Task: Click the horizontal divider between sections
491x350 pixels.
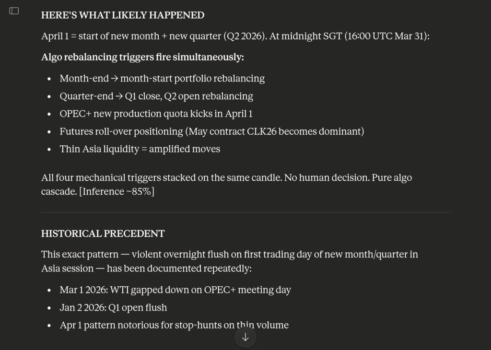Action: pos(245,212)
